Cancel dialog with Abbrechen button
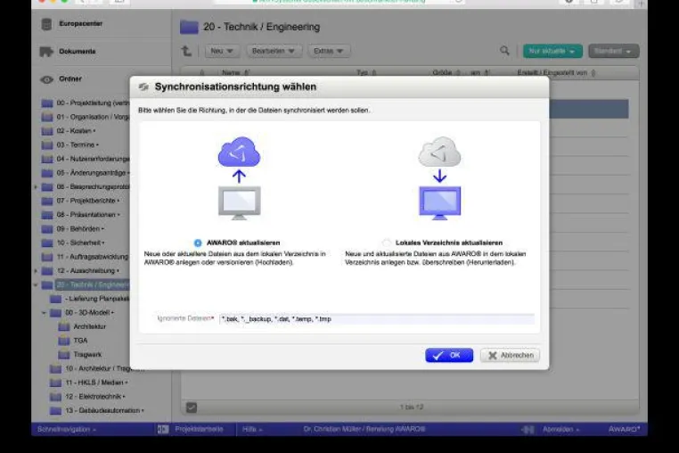The image size is (679, 453). click(510, 355)
